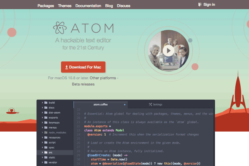Click the resources folder icon
The width and height of the screenshot is (249, 166).
[46, 137]
